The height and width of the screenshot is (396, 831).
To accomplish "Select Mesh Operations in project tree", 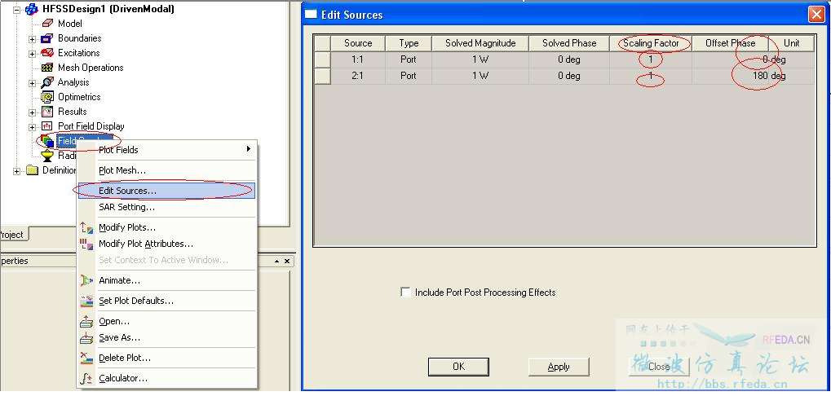I will [x=90, y=68].
